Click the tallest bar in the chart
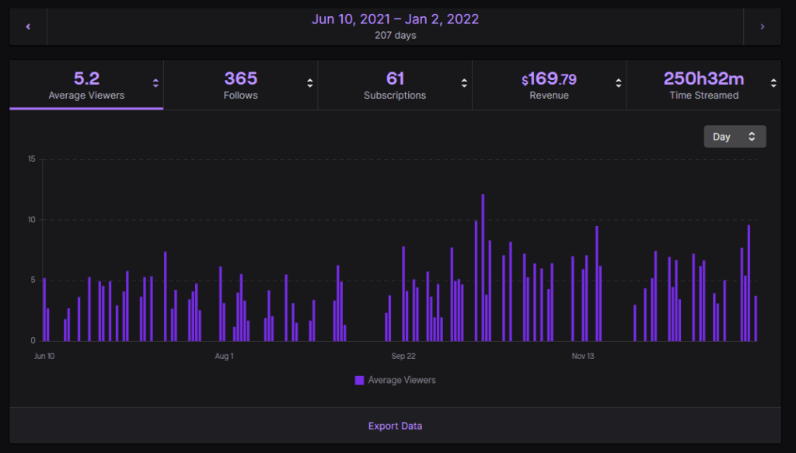 (x=483, y=268)
